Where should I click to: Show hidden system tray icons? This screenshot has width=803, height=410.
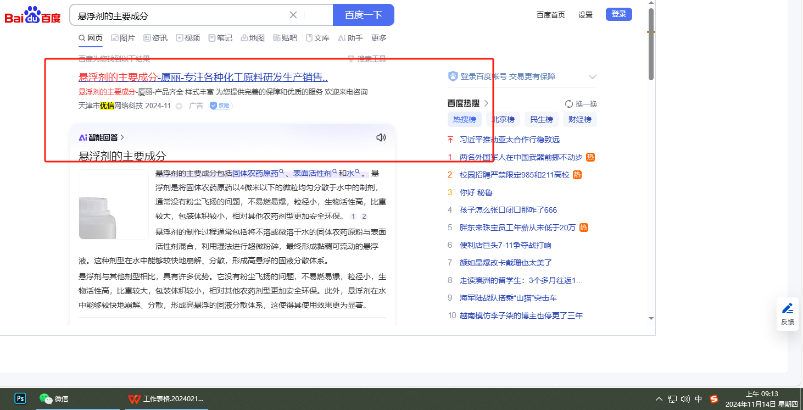pyautogui.click(x=659, y=399)
